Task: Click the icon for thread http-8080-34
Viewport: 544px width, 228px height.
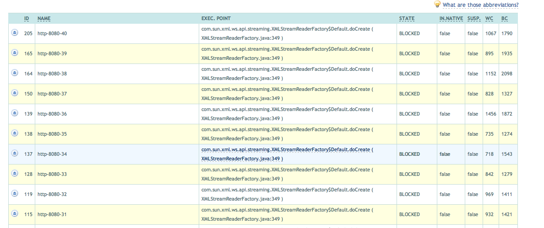Action: point(15,153)
